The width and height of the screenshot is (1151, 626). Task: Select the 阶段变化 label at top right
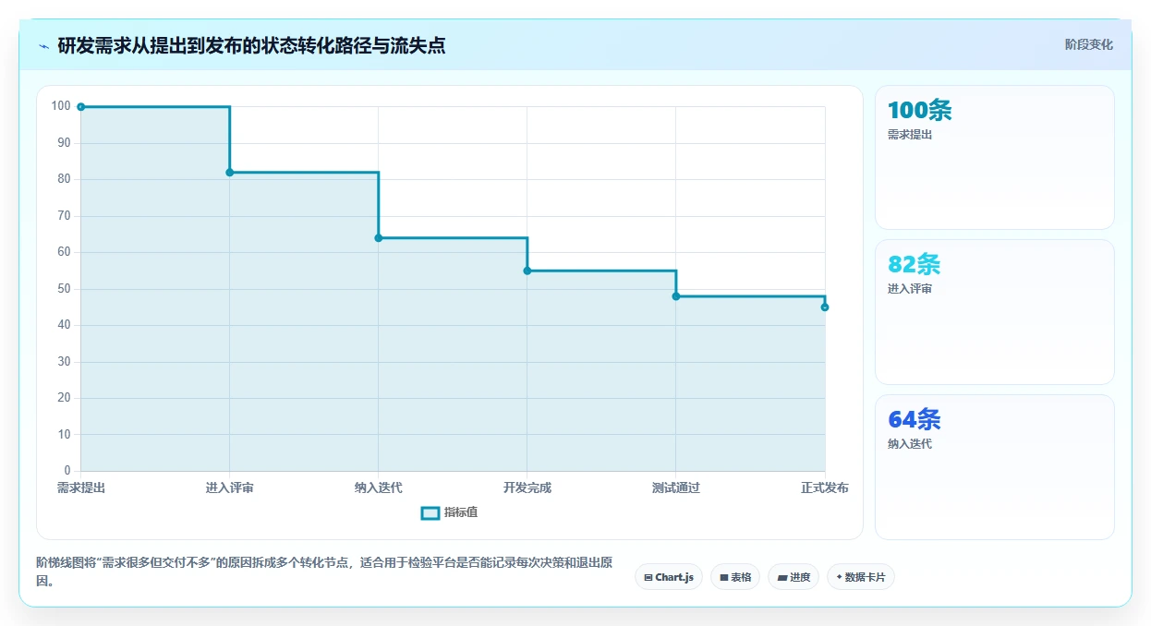click(1088, 44)
